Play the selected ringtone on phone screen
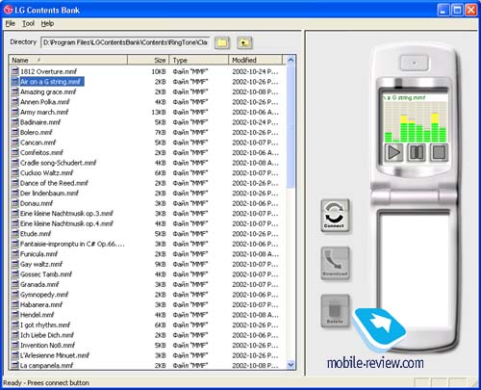481x390 pixels. [x=393, y=152]
